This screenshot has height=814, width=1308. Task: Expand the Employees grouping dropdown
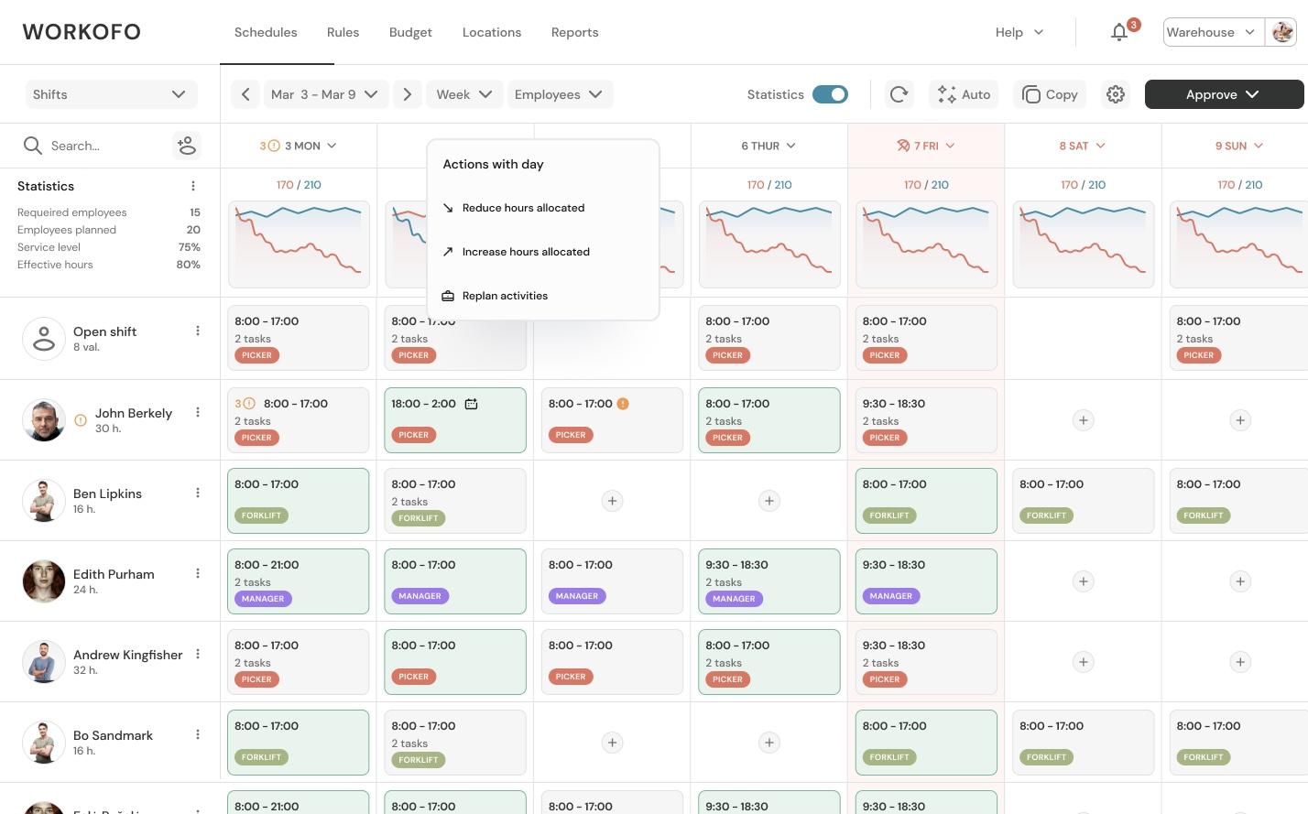560,94
